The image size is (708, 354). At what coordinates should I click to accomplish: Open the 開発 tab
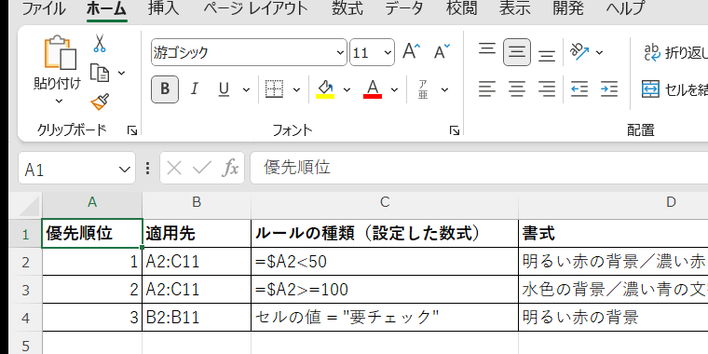point(568,8)
